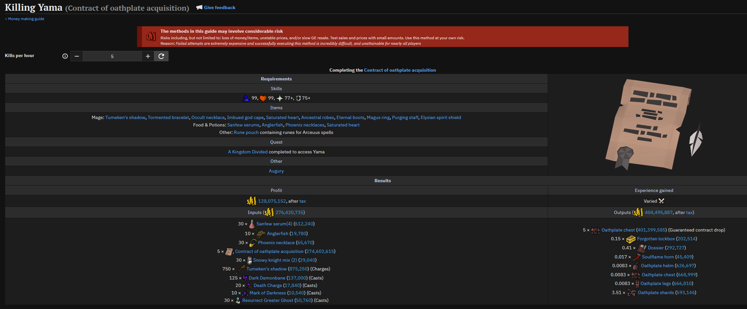The height and width of the screenshot is (309, 747).
Task: Click the crossed swords combat icon
Action: pos(661,201)
